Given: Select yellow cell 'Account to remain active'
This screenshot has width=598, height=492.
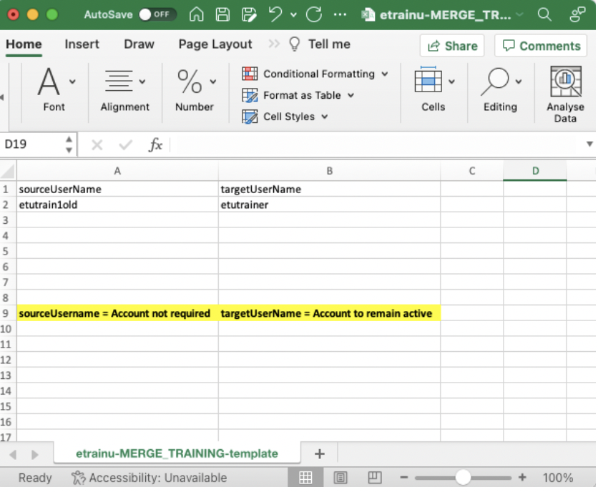Looking at the screenshot, I should (x=330, y=313).
